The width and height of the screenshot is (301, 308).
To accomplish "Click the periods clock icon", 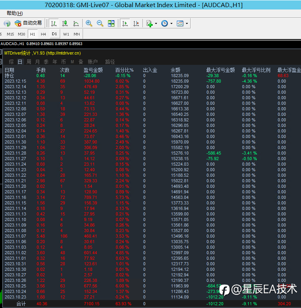I will pyautogui.click(x=165, y=23).
